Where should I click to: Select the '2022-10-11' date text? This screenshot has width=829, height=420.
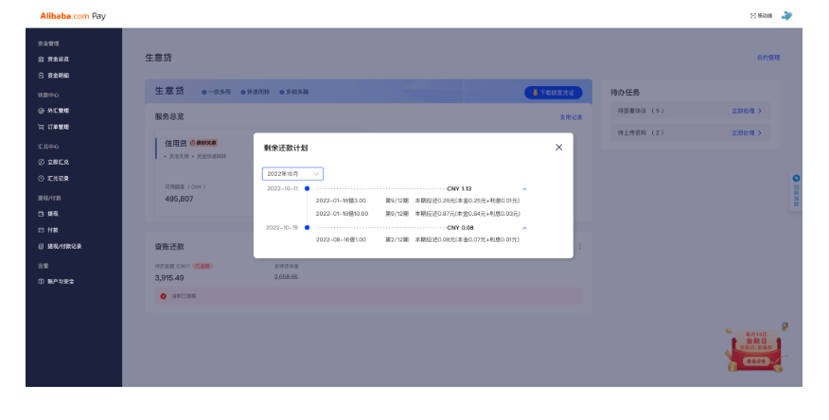click(282, 188)
